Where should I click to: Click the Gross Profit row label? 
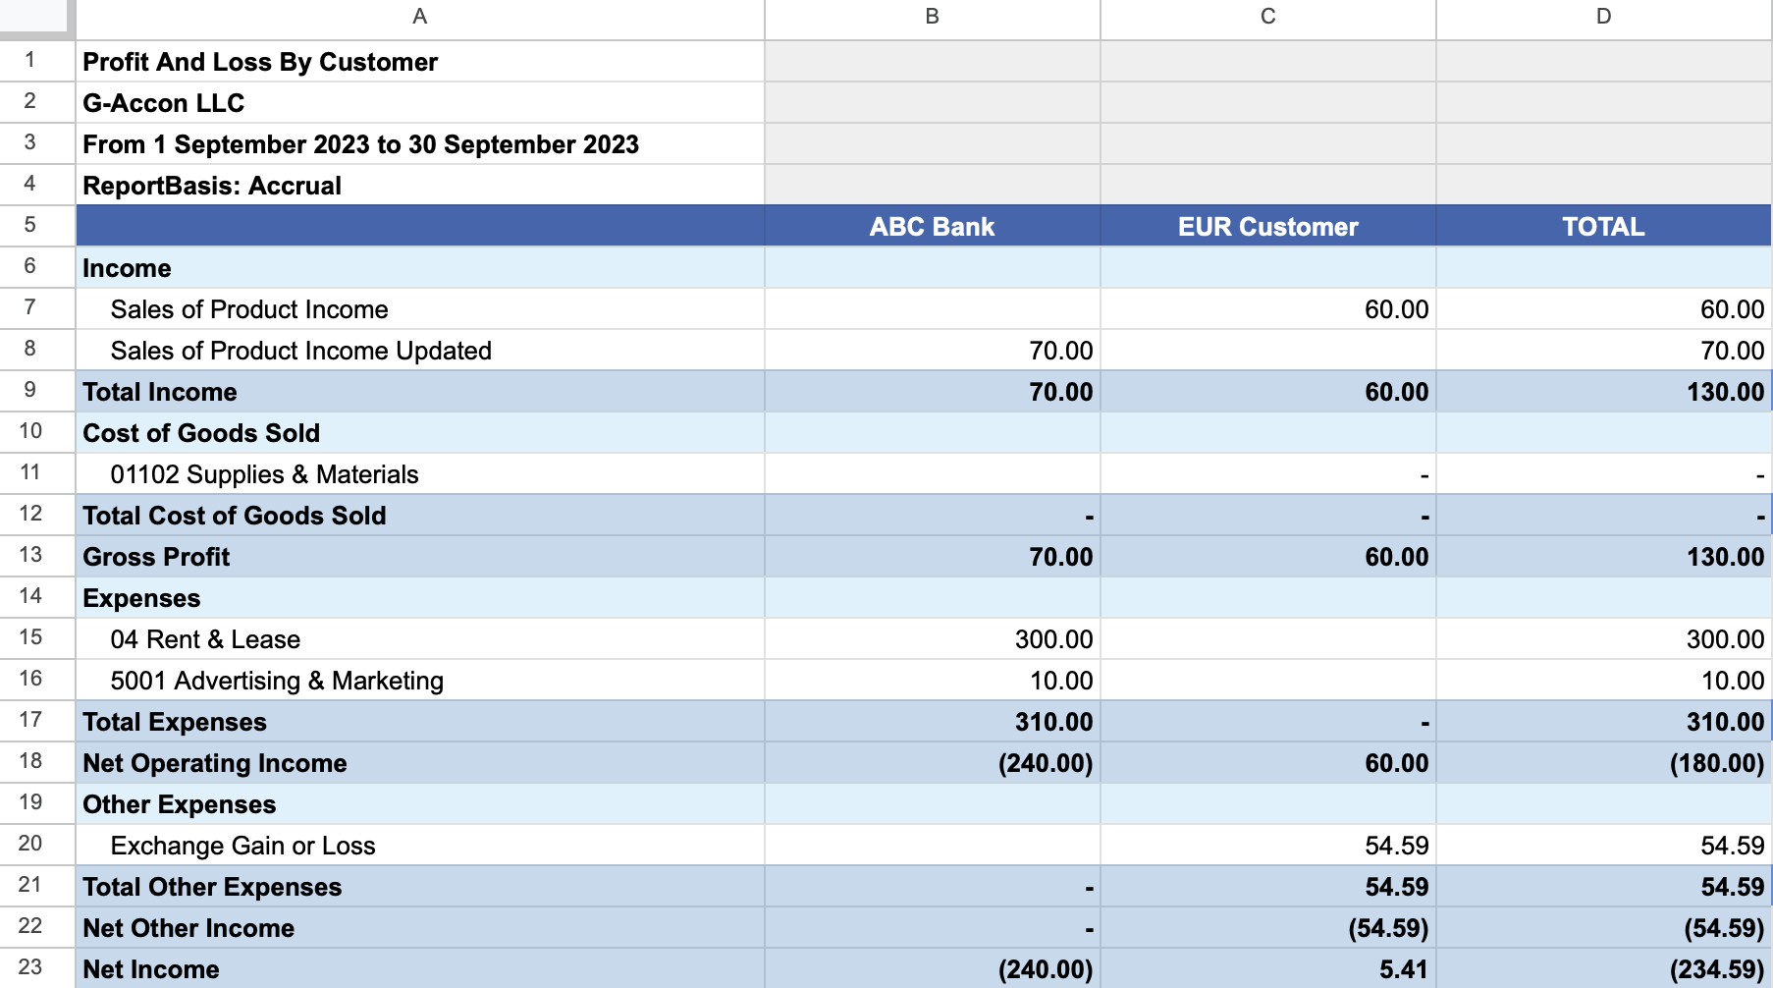[x=156, y=557]
